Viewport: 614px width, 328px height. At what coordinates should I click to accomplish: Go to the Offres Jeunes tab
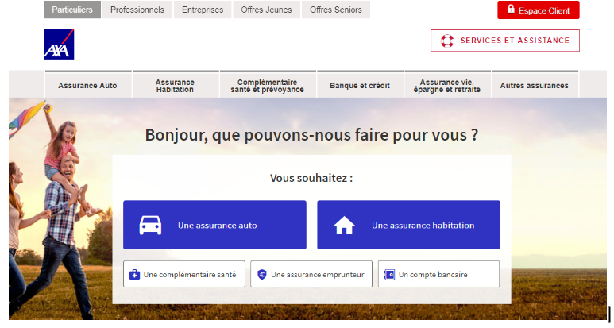coord(266,10)
